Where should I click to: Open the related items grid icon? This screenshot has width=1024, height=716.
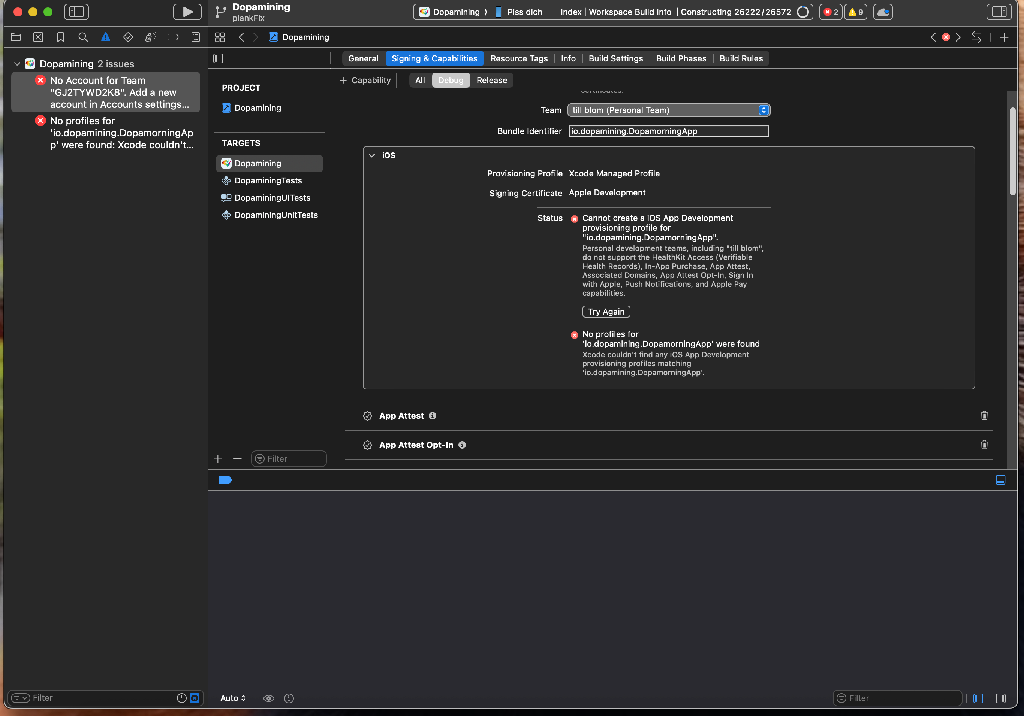click(x=220, y=37)
